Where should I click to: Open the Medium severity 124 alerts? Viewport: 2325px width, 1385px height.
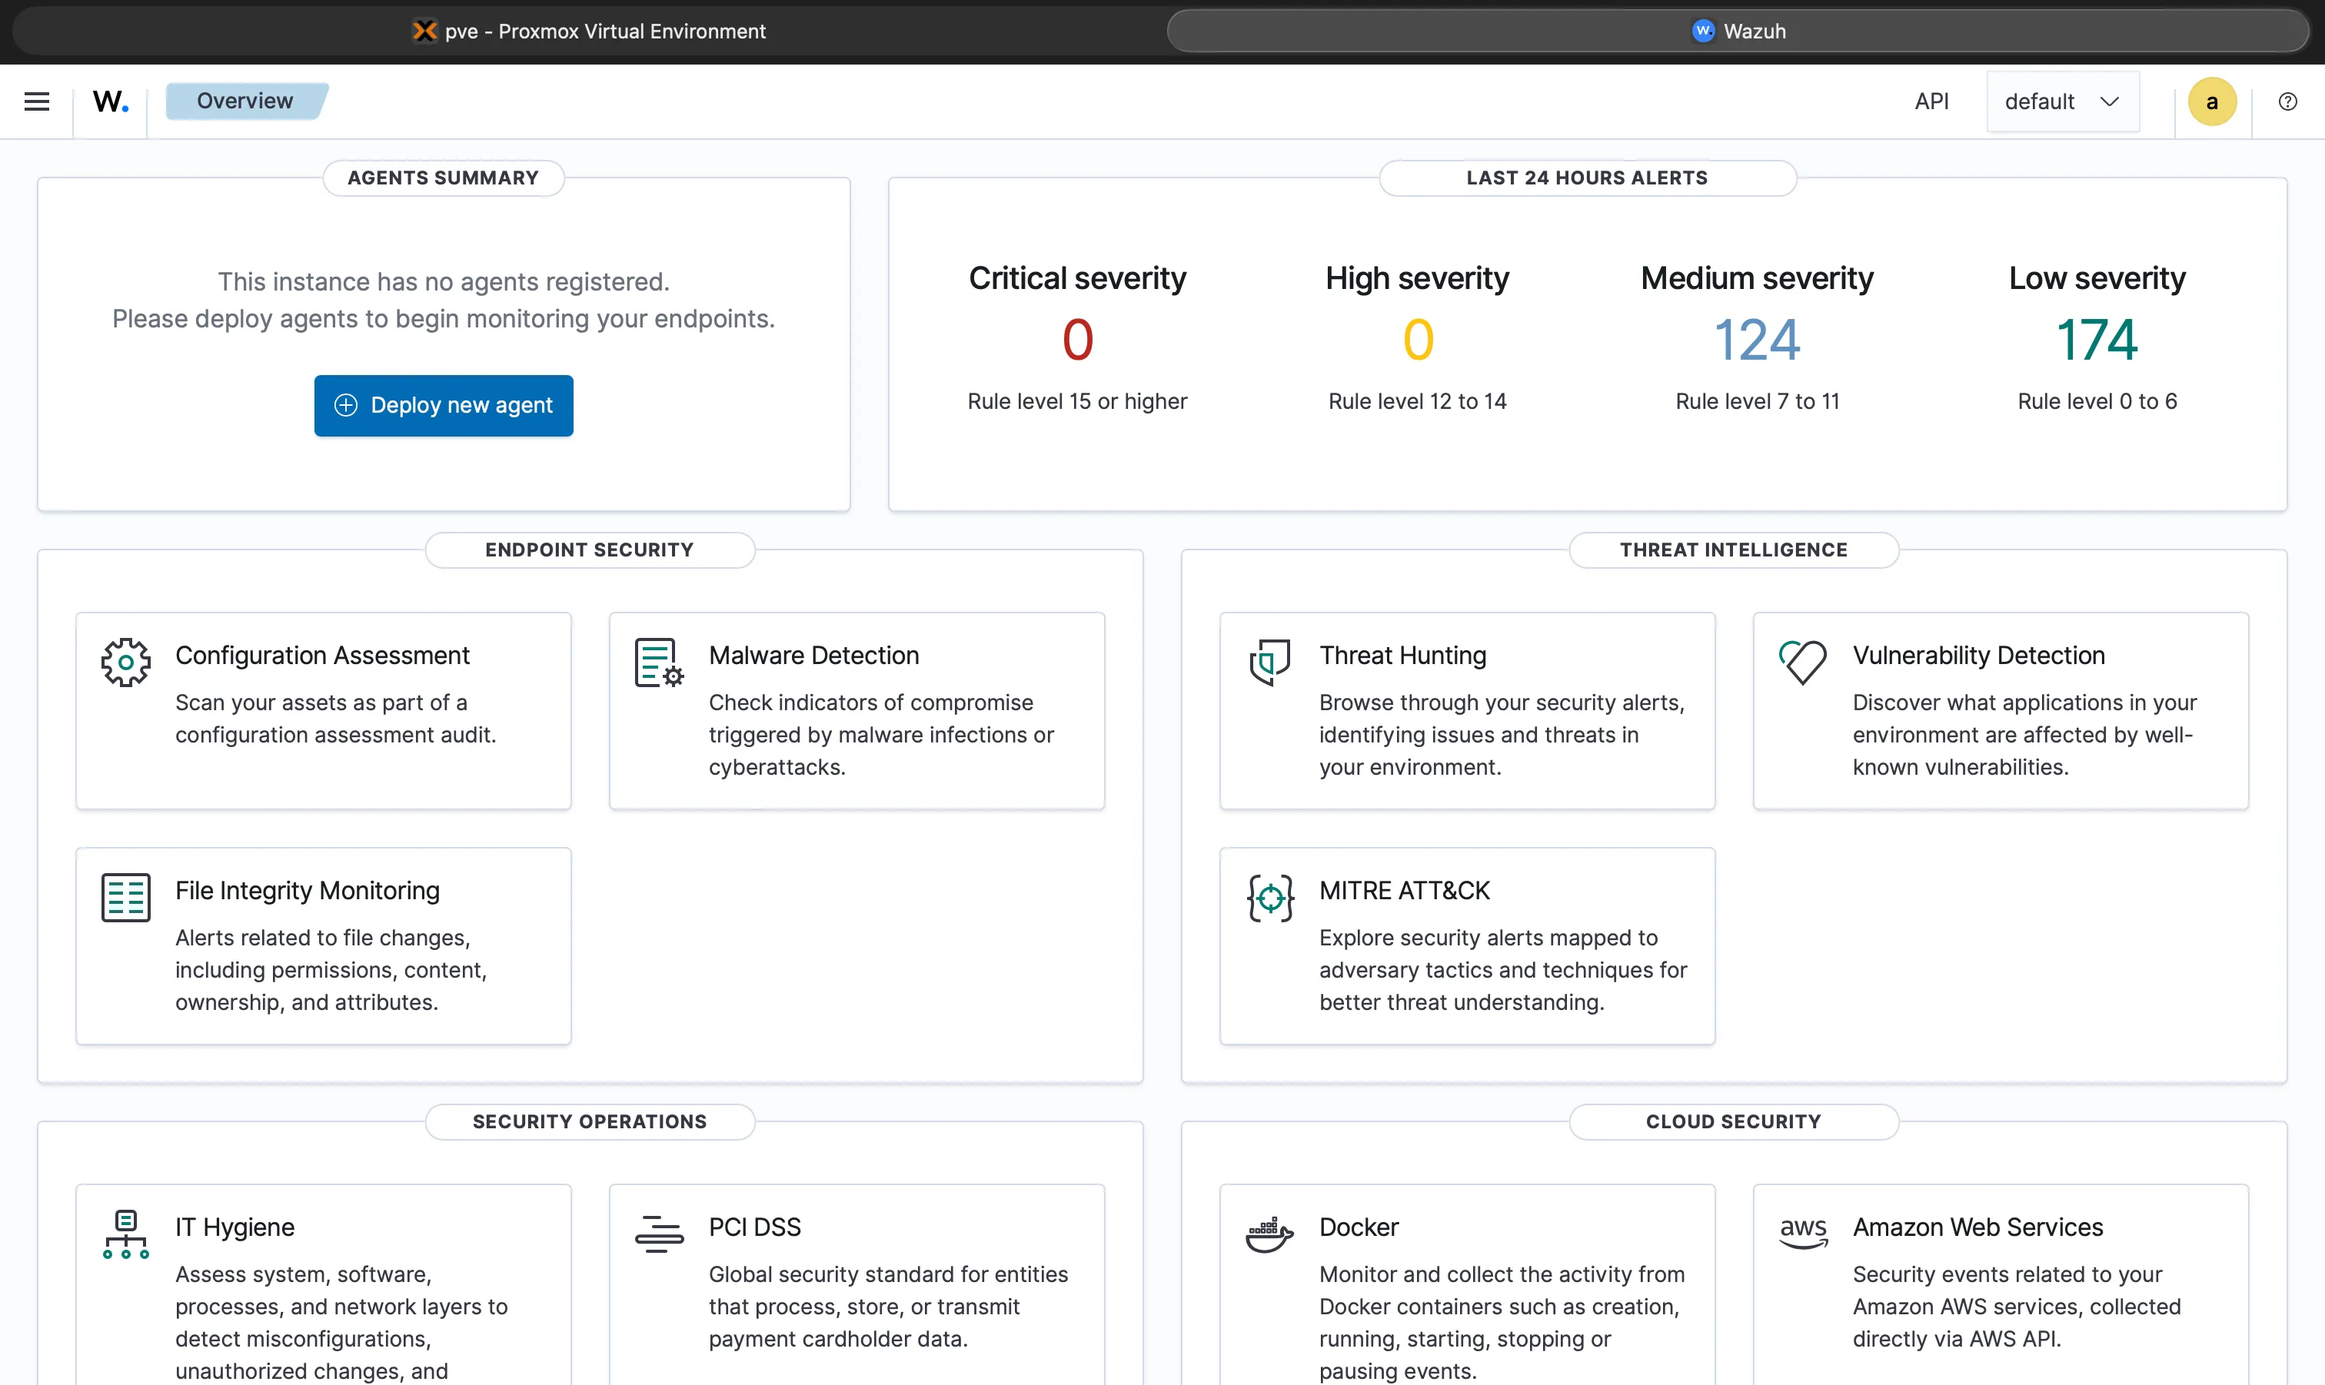pos(1757,340)
